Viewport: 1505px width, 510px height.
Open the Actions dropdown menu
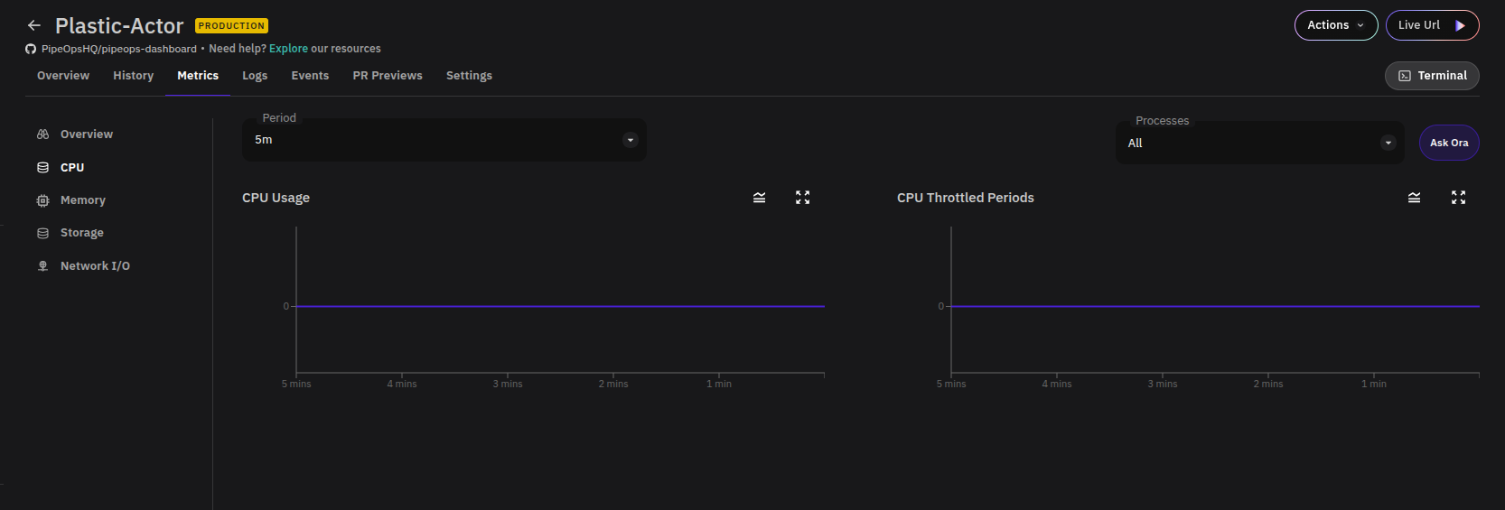[1336, 25]
